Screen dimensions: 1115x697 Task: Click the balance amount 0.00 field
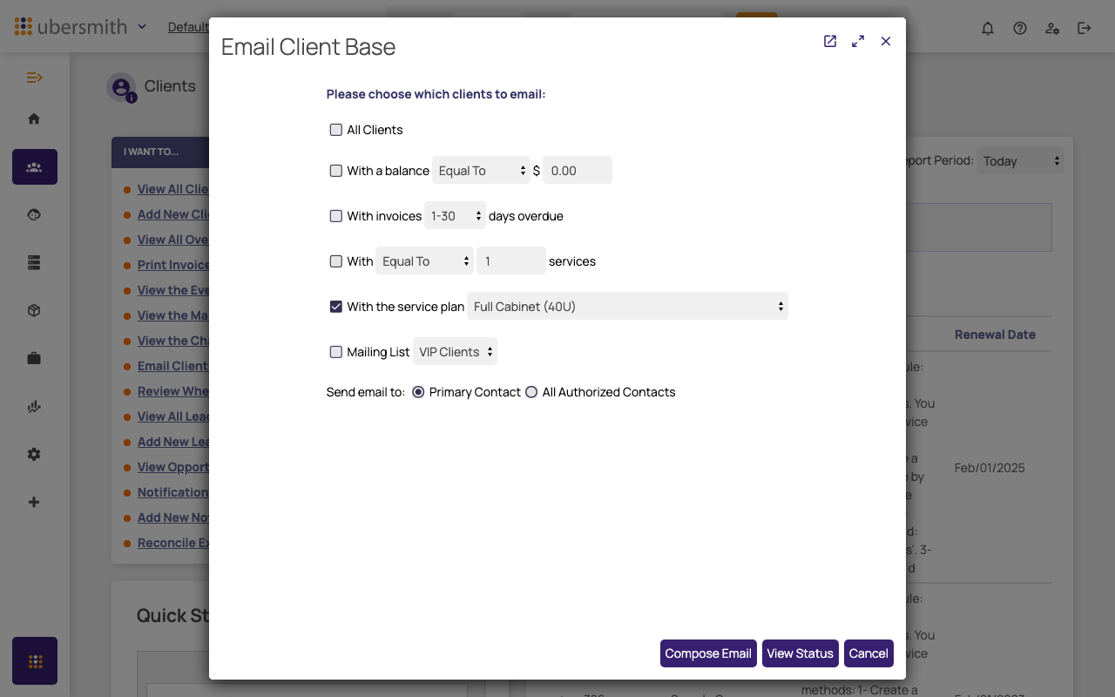578,171
